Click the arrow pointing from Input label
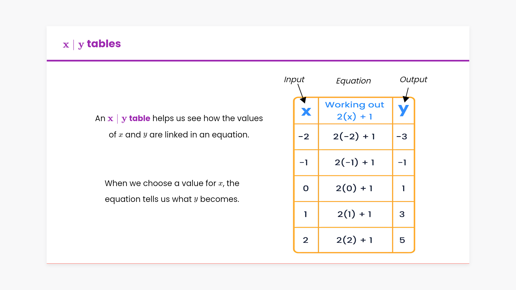The width and height of the screenshot is (516, 290). pyautogui.click(x=302, y=93)
